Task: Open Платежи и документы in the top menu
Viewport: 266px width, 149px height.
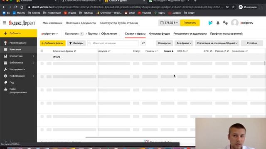Action: pyautogui.click(x=81, y=23)
